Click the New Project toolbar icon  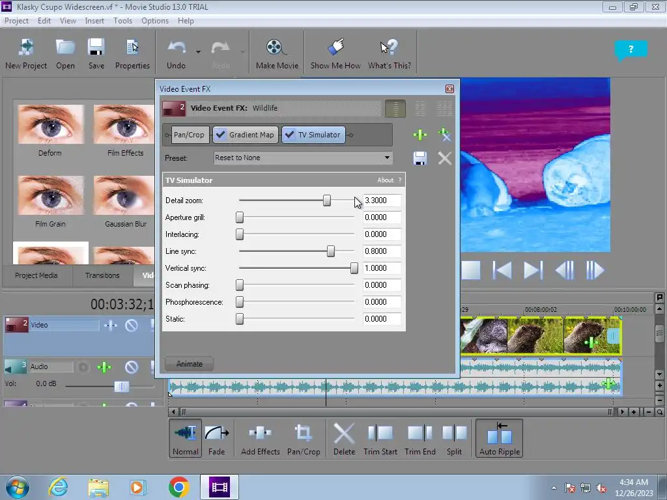coord(26,54)
